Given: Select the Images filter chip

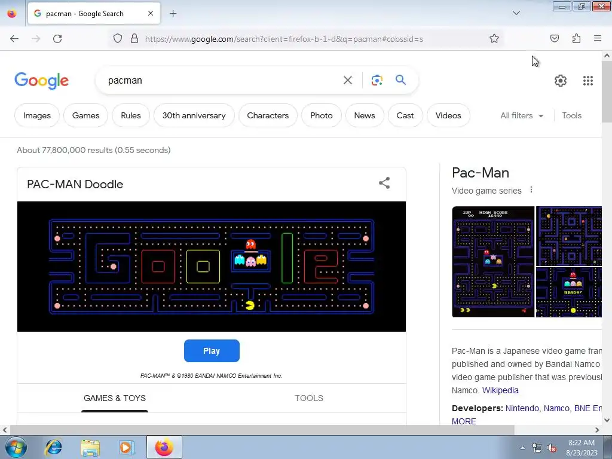Looking at the screenshot, I should point(37,115).
